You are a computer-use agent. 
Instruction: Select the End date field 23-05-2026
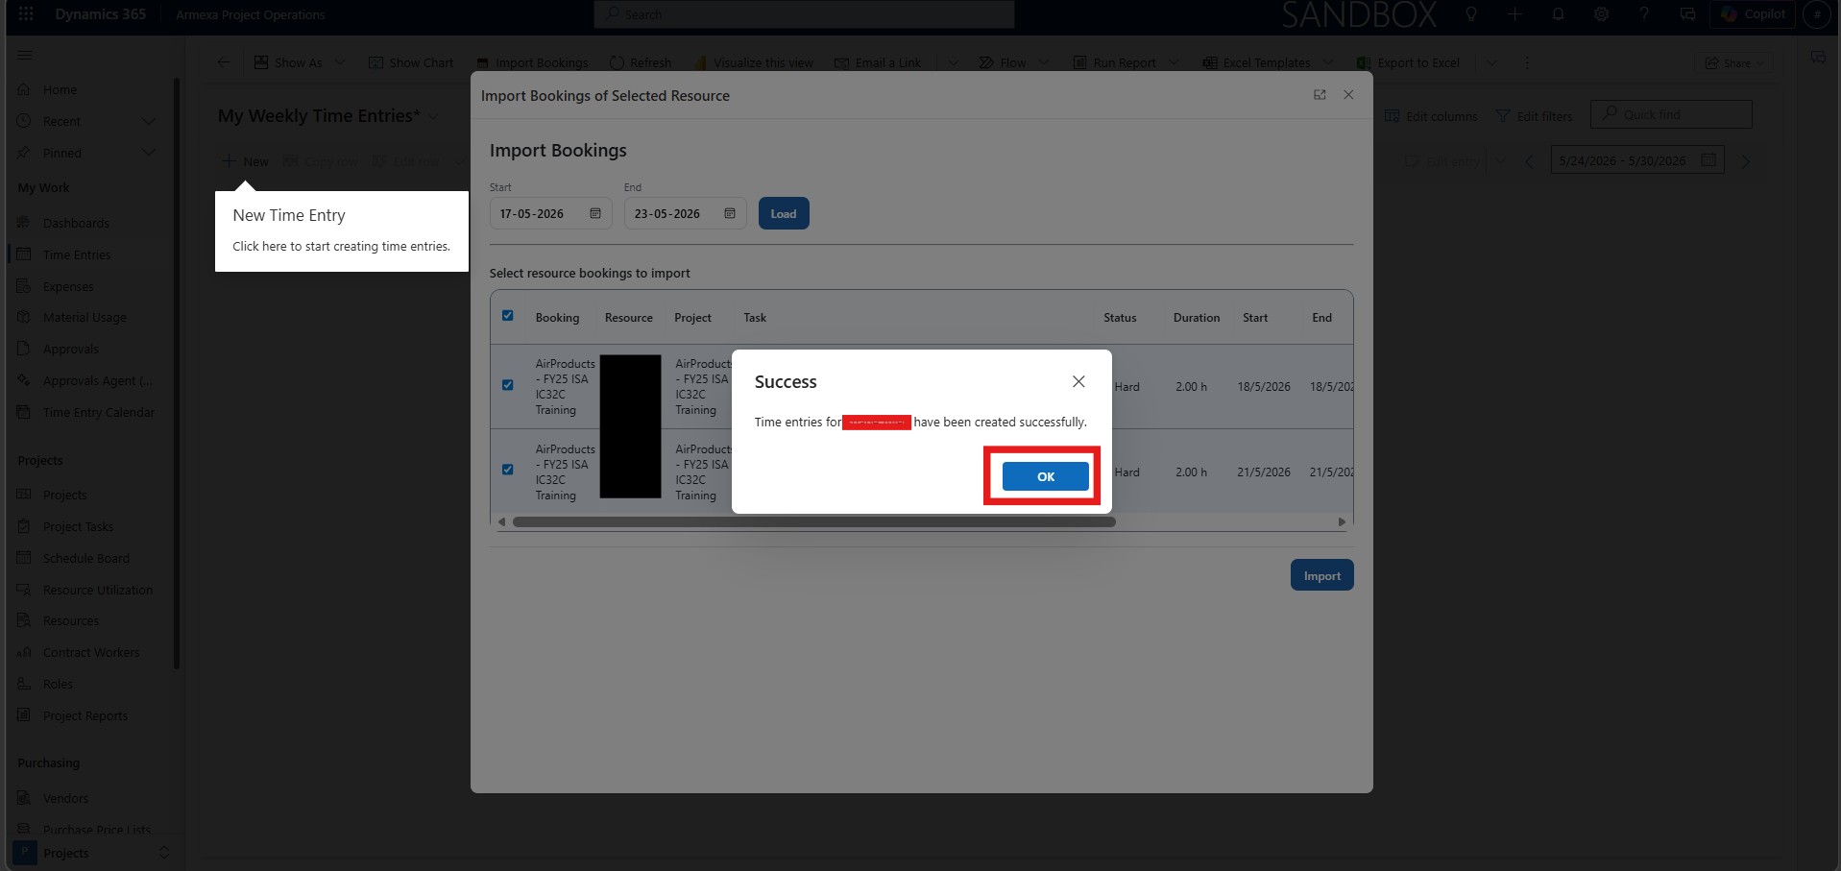[685, 213]
